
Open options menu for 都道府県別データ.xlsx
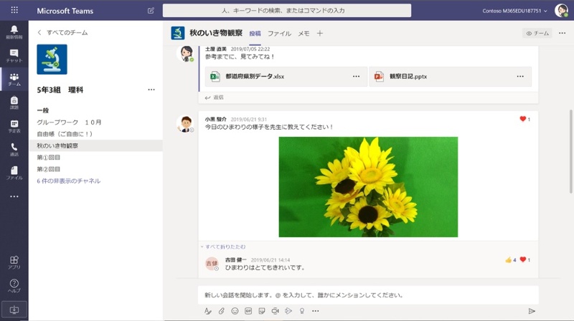coord(356,77)
